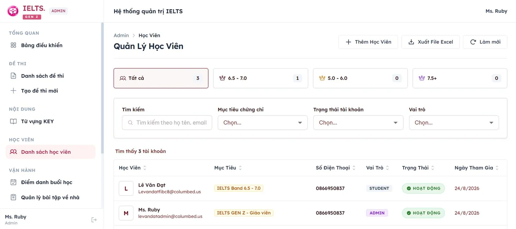Viewport: 516px width, 229px height.
Task: Click the download icon in Xuất File Excel
Action: [x=411, y=42]
